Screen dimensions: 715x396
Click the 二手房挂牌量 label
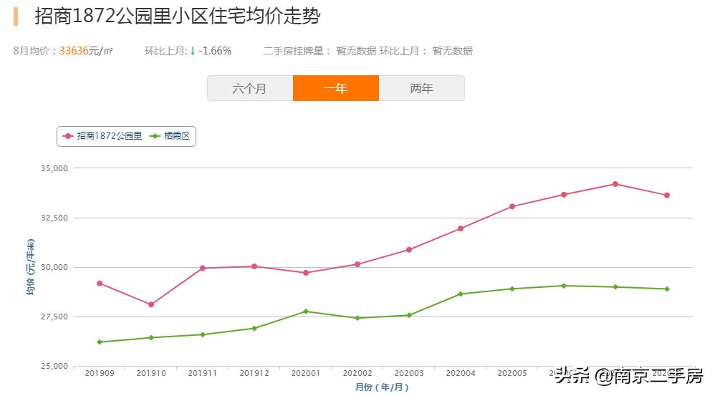coord(293,51)
